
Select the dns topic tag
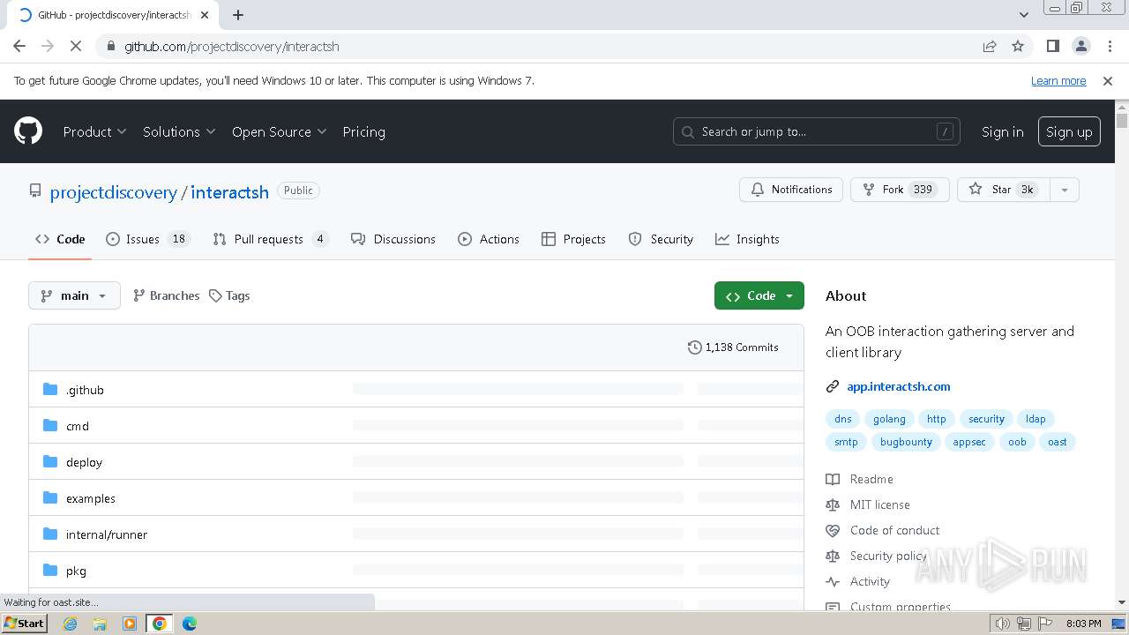(842, 419)
